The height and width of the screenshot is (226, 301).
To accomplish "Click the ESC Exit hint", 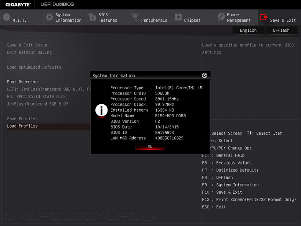I will [x=214, y=207].
